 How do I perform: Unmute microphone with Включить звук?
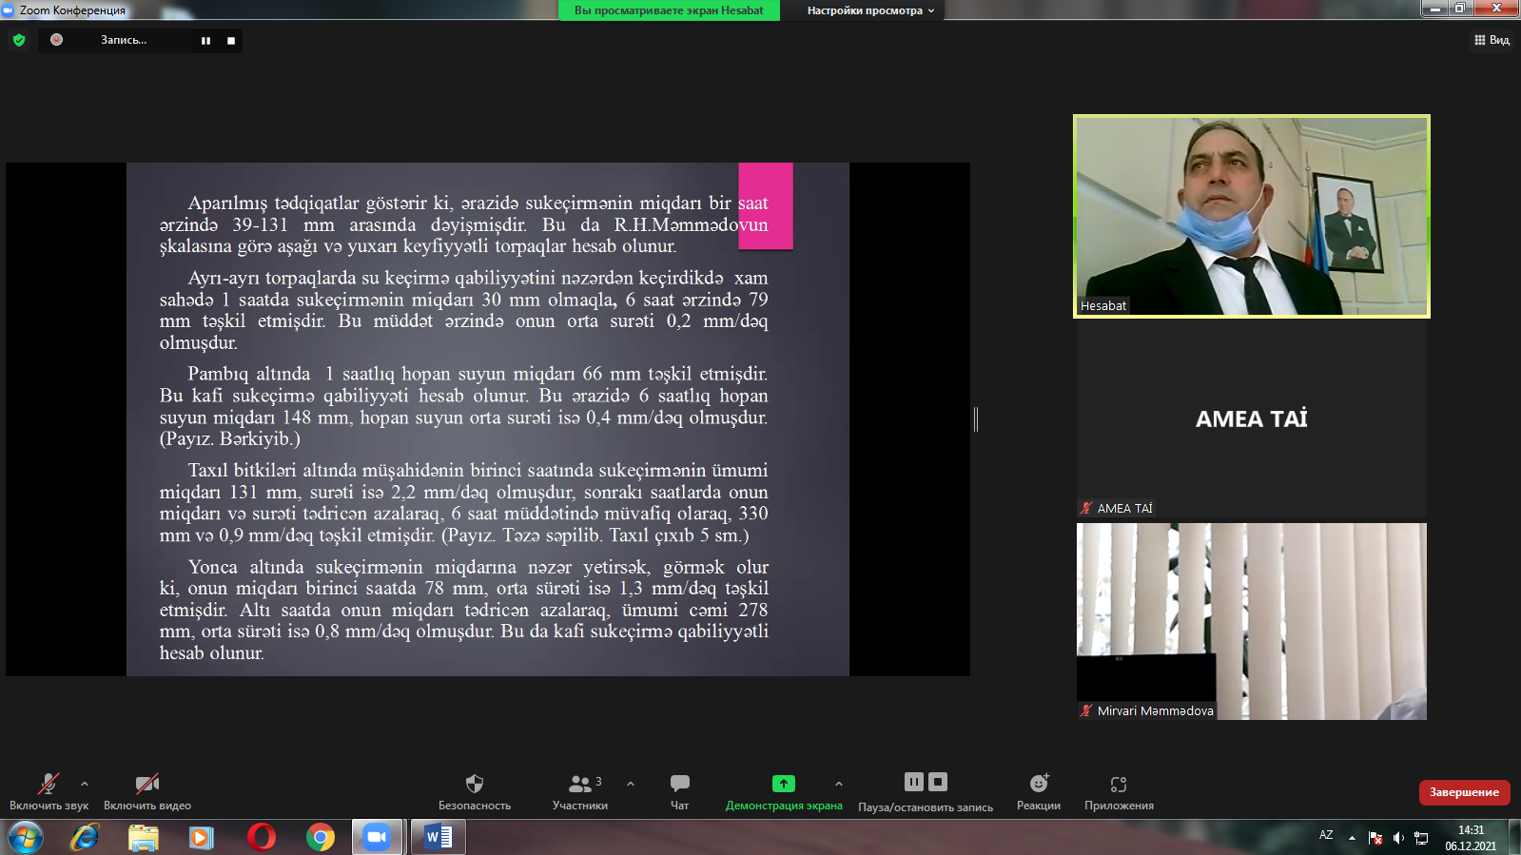(48, 784)
